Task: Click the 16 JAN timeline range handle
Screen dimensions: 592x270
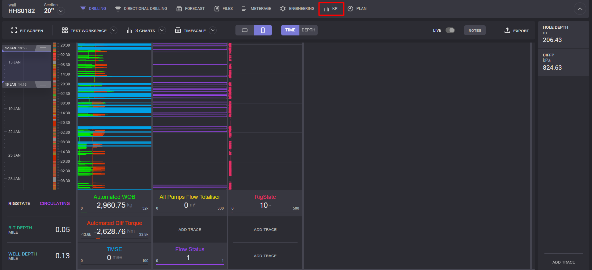Action: (x=43, y=84)
